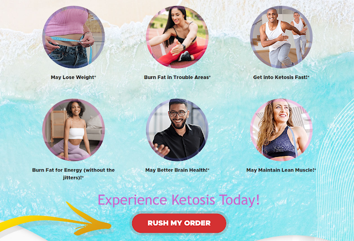The height and width of the screenshot is (241, 354).
Task: Click the waist measuring tape circular image
Action: (x=74, y=37)
